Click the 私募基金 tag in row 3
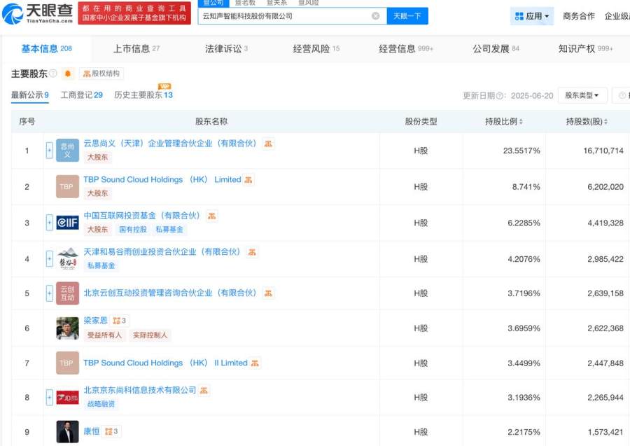The image size is (630, 446). coord(169,230)
